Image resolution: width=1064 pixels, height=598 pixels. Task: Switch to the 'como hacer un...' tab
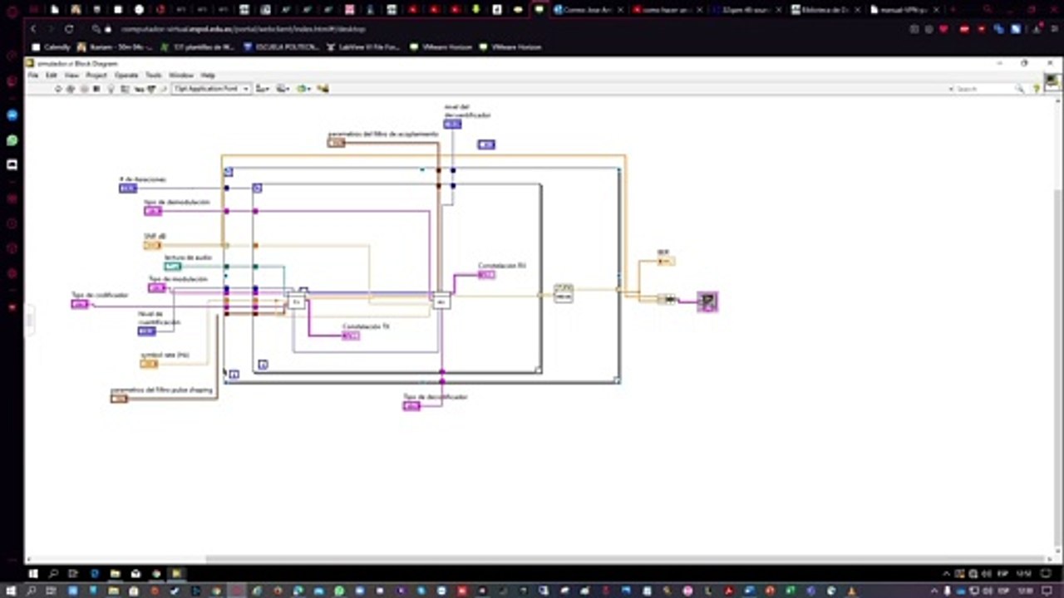click(x=663, y=10)
